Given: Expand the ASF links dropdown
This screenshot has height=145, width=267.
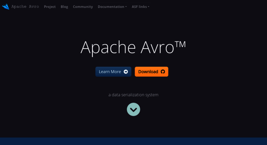Looking at the screenshot, I should coord(141,7).
